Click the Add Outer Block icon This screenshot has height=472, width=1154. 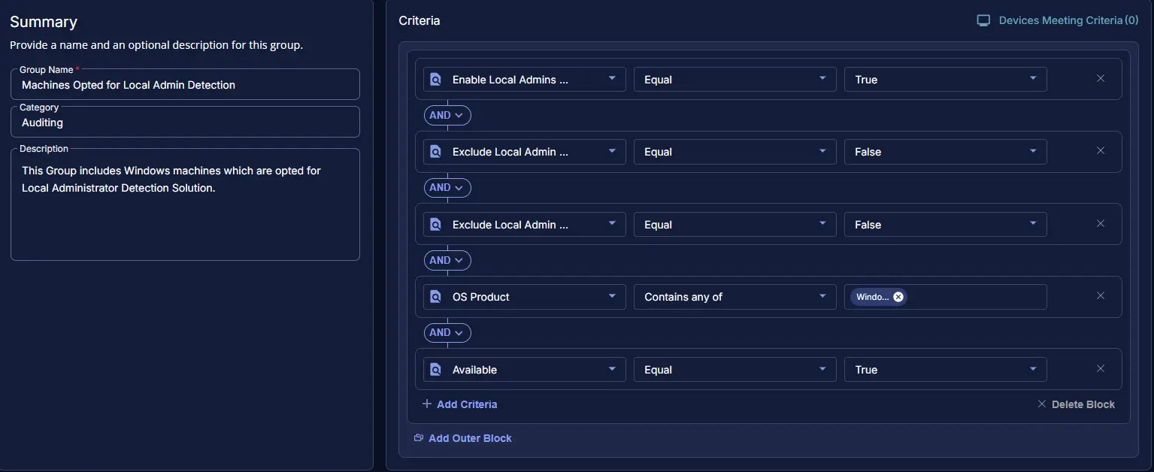coord(419,438)
